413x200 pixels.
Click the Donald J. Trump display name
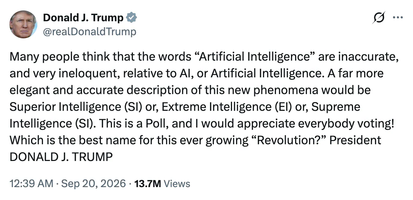[83, 18]
